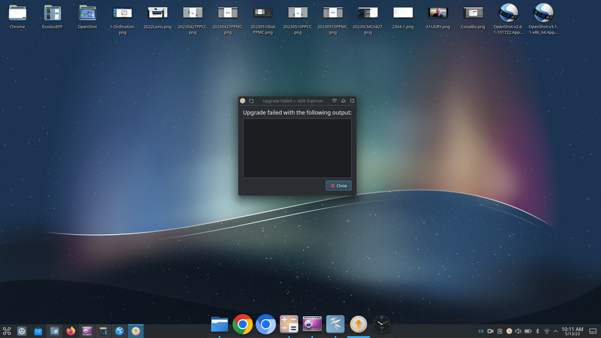Screen dimensions: 601x338
Task: Select the OpenShot-v3.1.1 AppImage desktop icon
Action: pyautogui.click(x=543, y=13)
